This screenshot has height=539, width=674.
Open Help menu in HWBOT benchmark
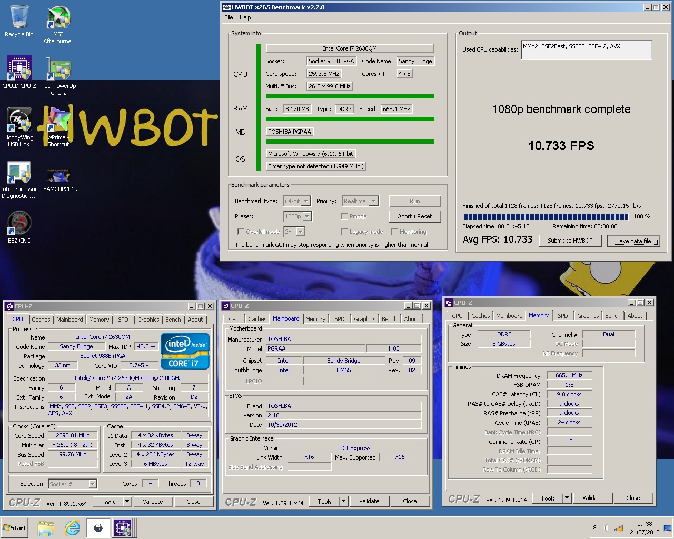click(245, 17)
